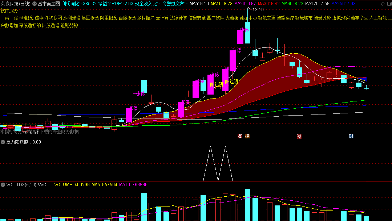Viewport: 392px width, 221px height.
Task: Click the 现金收入比 value label
Action: point(148,4)
